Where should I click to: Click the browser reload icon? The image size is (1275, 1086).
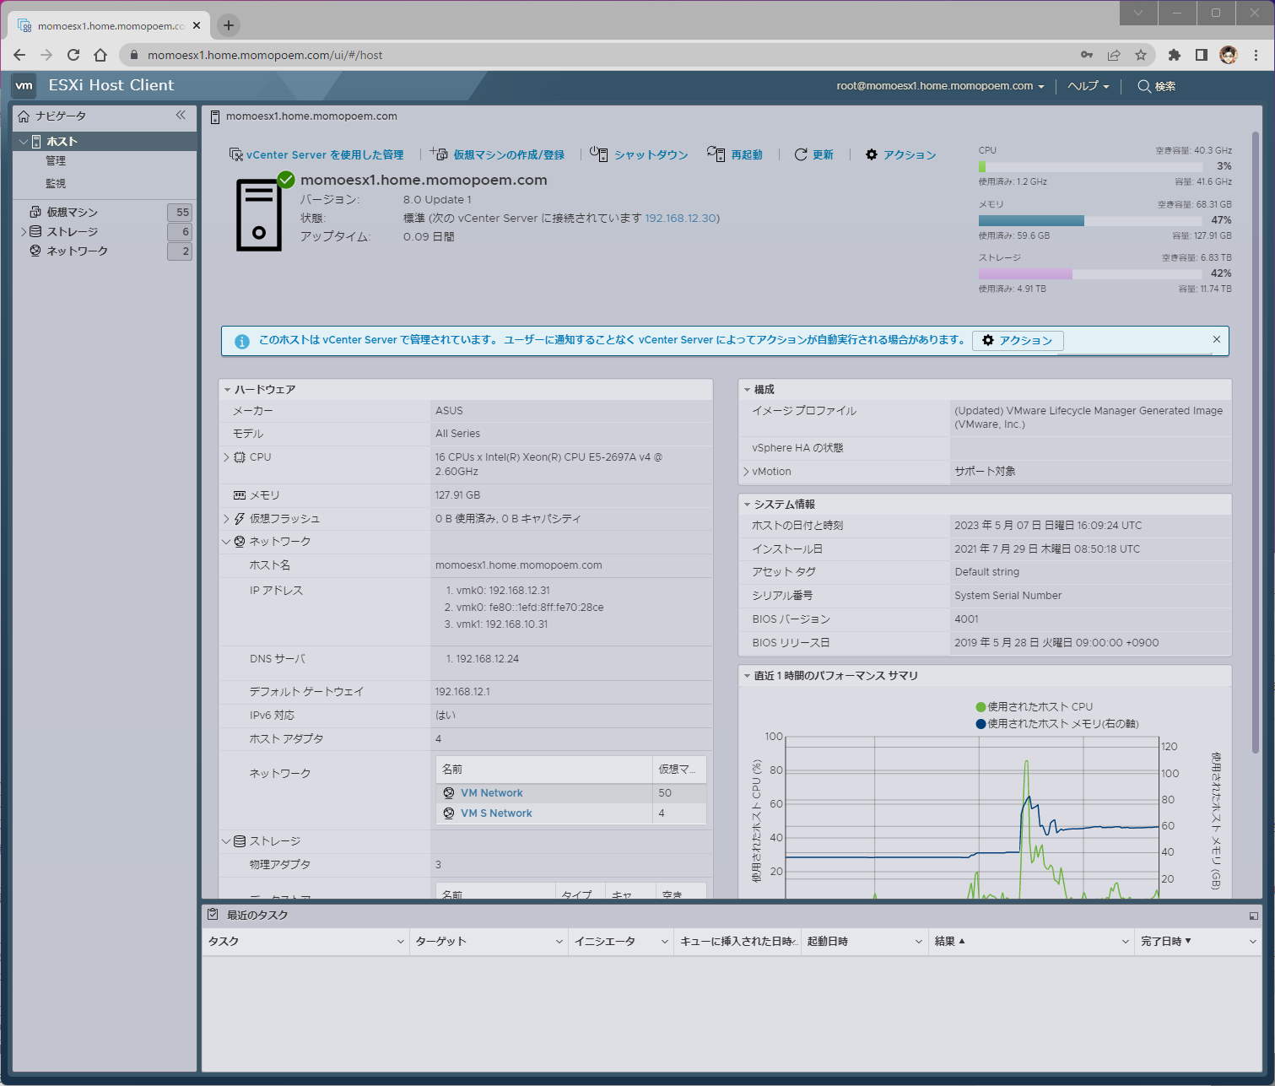pos(73,55)
